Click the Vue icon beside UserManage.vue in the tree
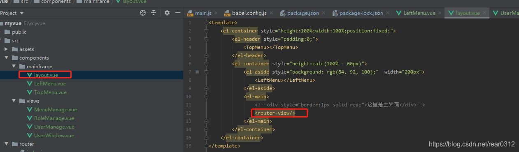519x152 pixels. point(30,127)
